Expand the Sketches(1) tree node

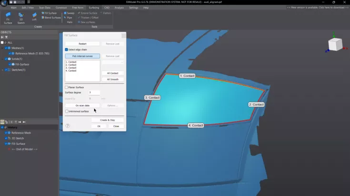(3, 70)
